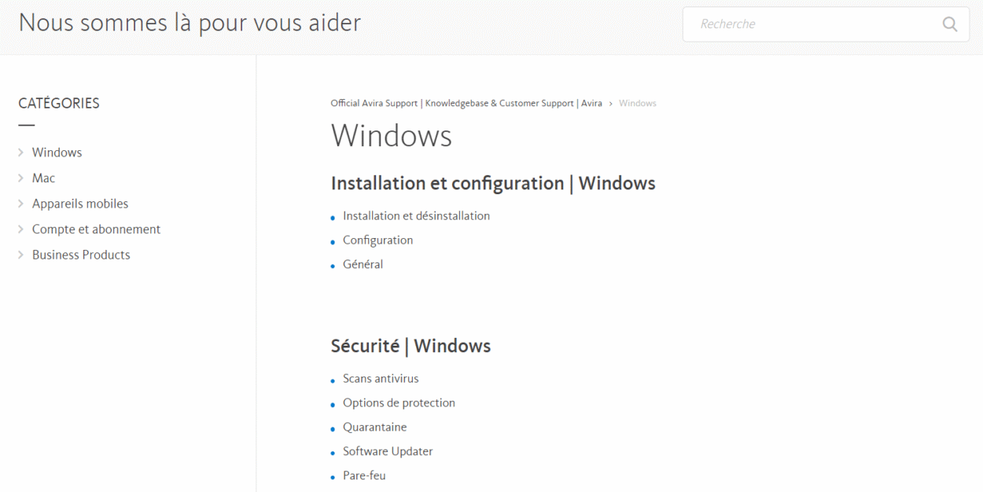The width and height of the screenshot is (983, 492).
Task: Expand the Mac category chevron
Action: click(x=21, y=178)
